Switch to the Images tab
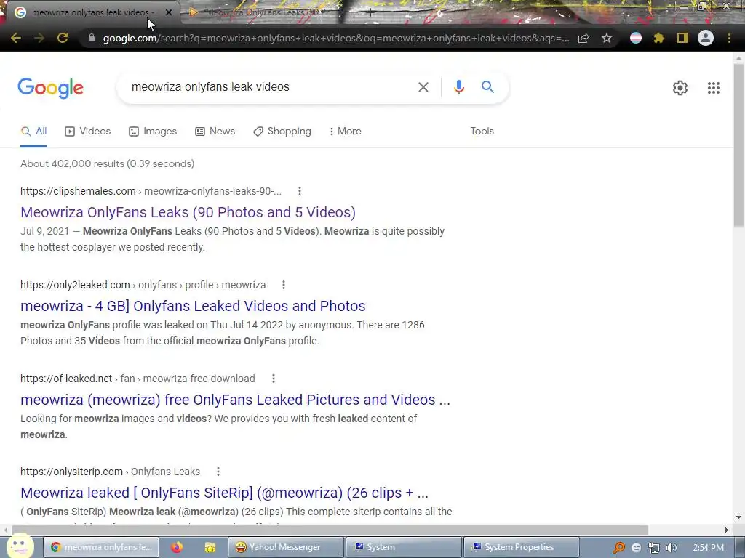Image resolution: width=745 pixels, height=558 pixels. point(153,132)
